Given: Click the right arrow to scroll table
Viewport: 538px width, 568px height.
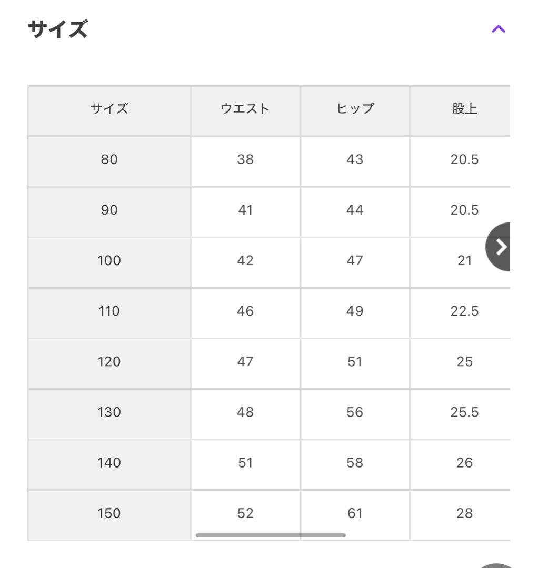Looking at the screenshot, I should (500, 247).
